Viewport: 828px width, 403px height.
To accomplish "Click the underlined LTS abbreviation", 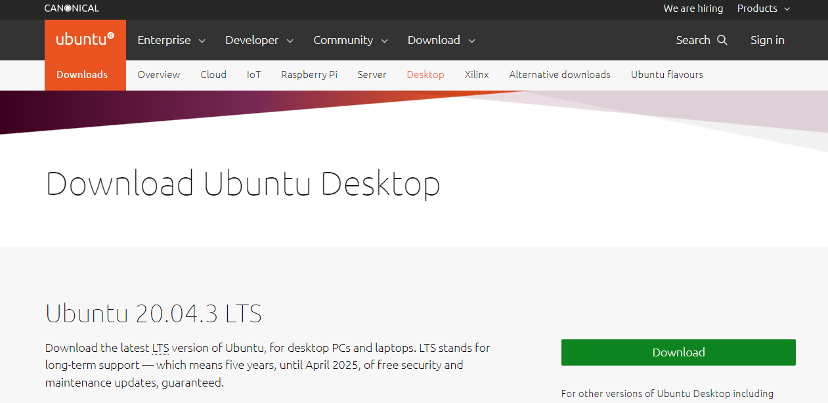I will [x=161, y=348].
